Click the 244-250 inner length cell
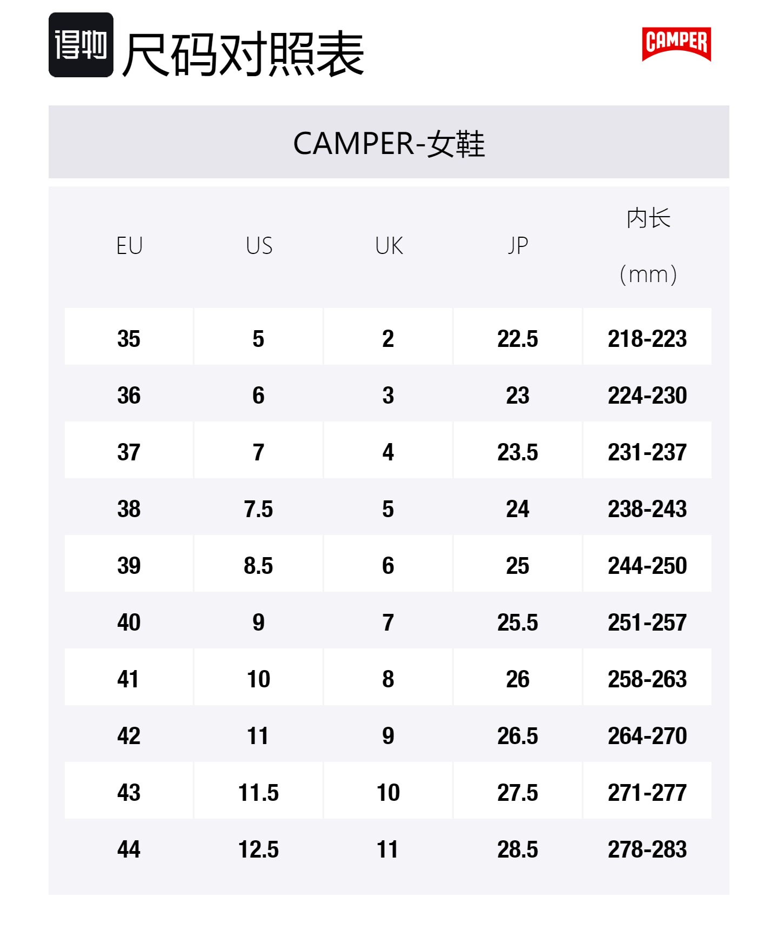 pos(647,566)
